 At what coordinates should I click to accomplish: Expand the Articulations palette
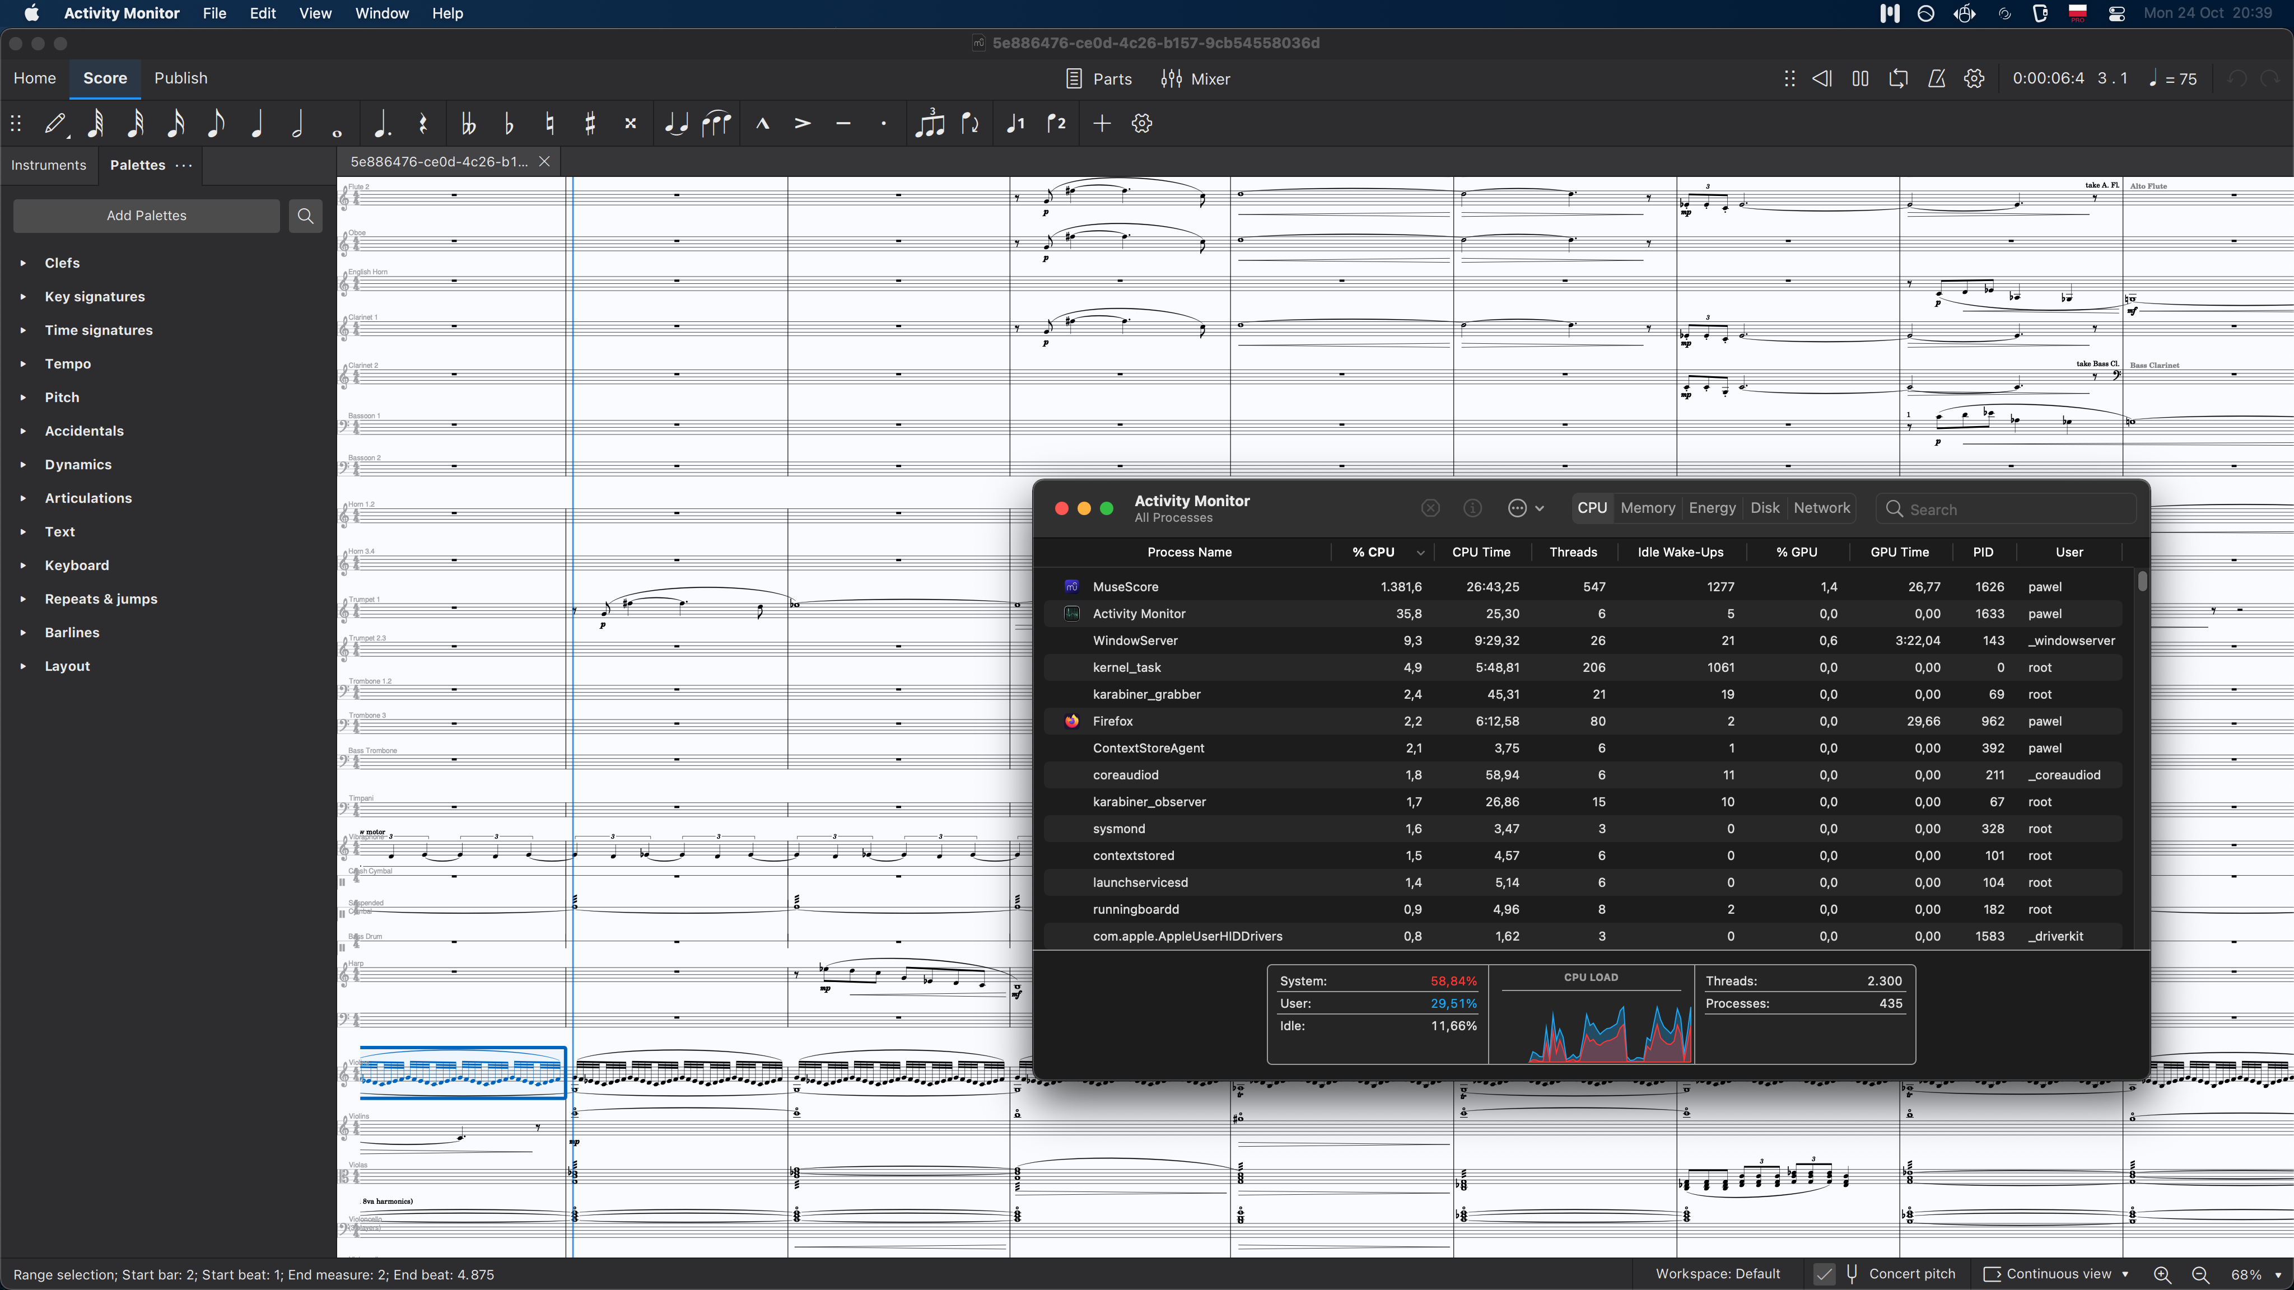click(x=88, y=498)
